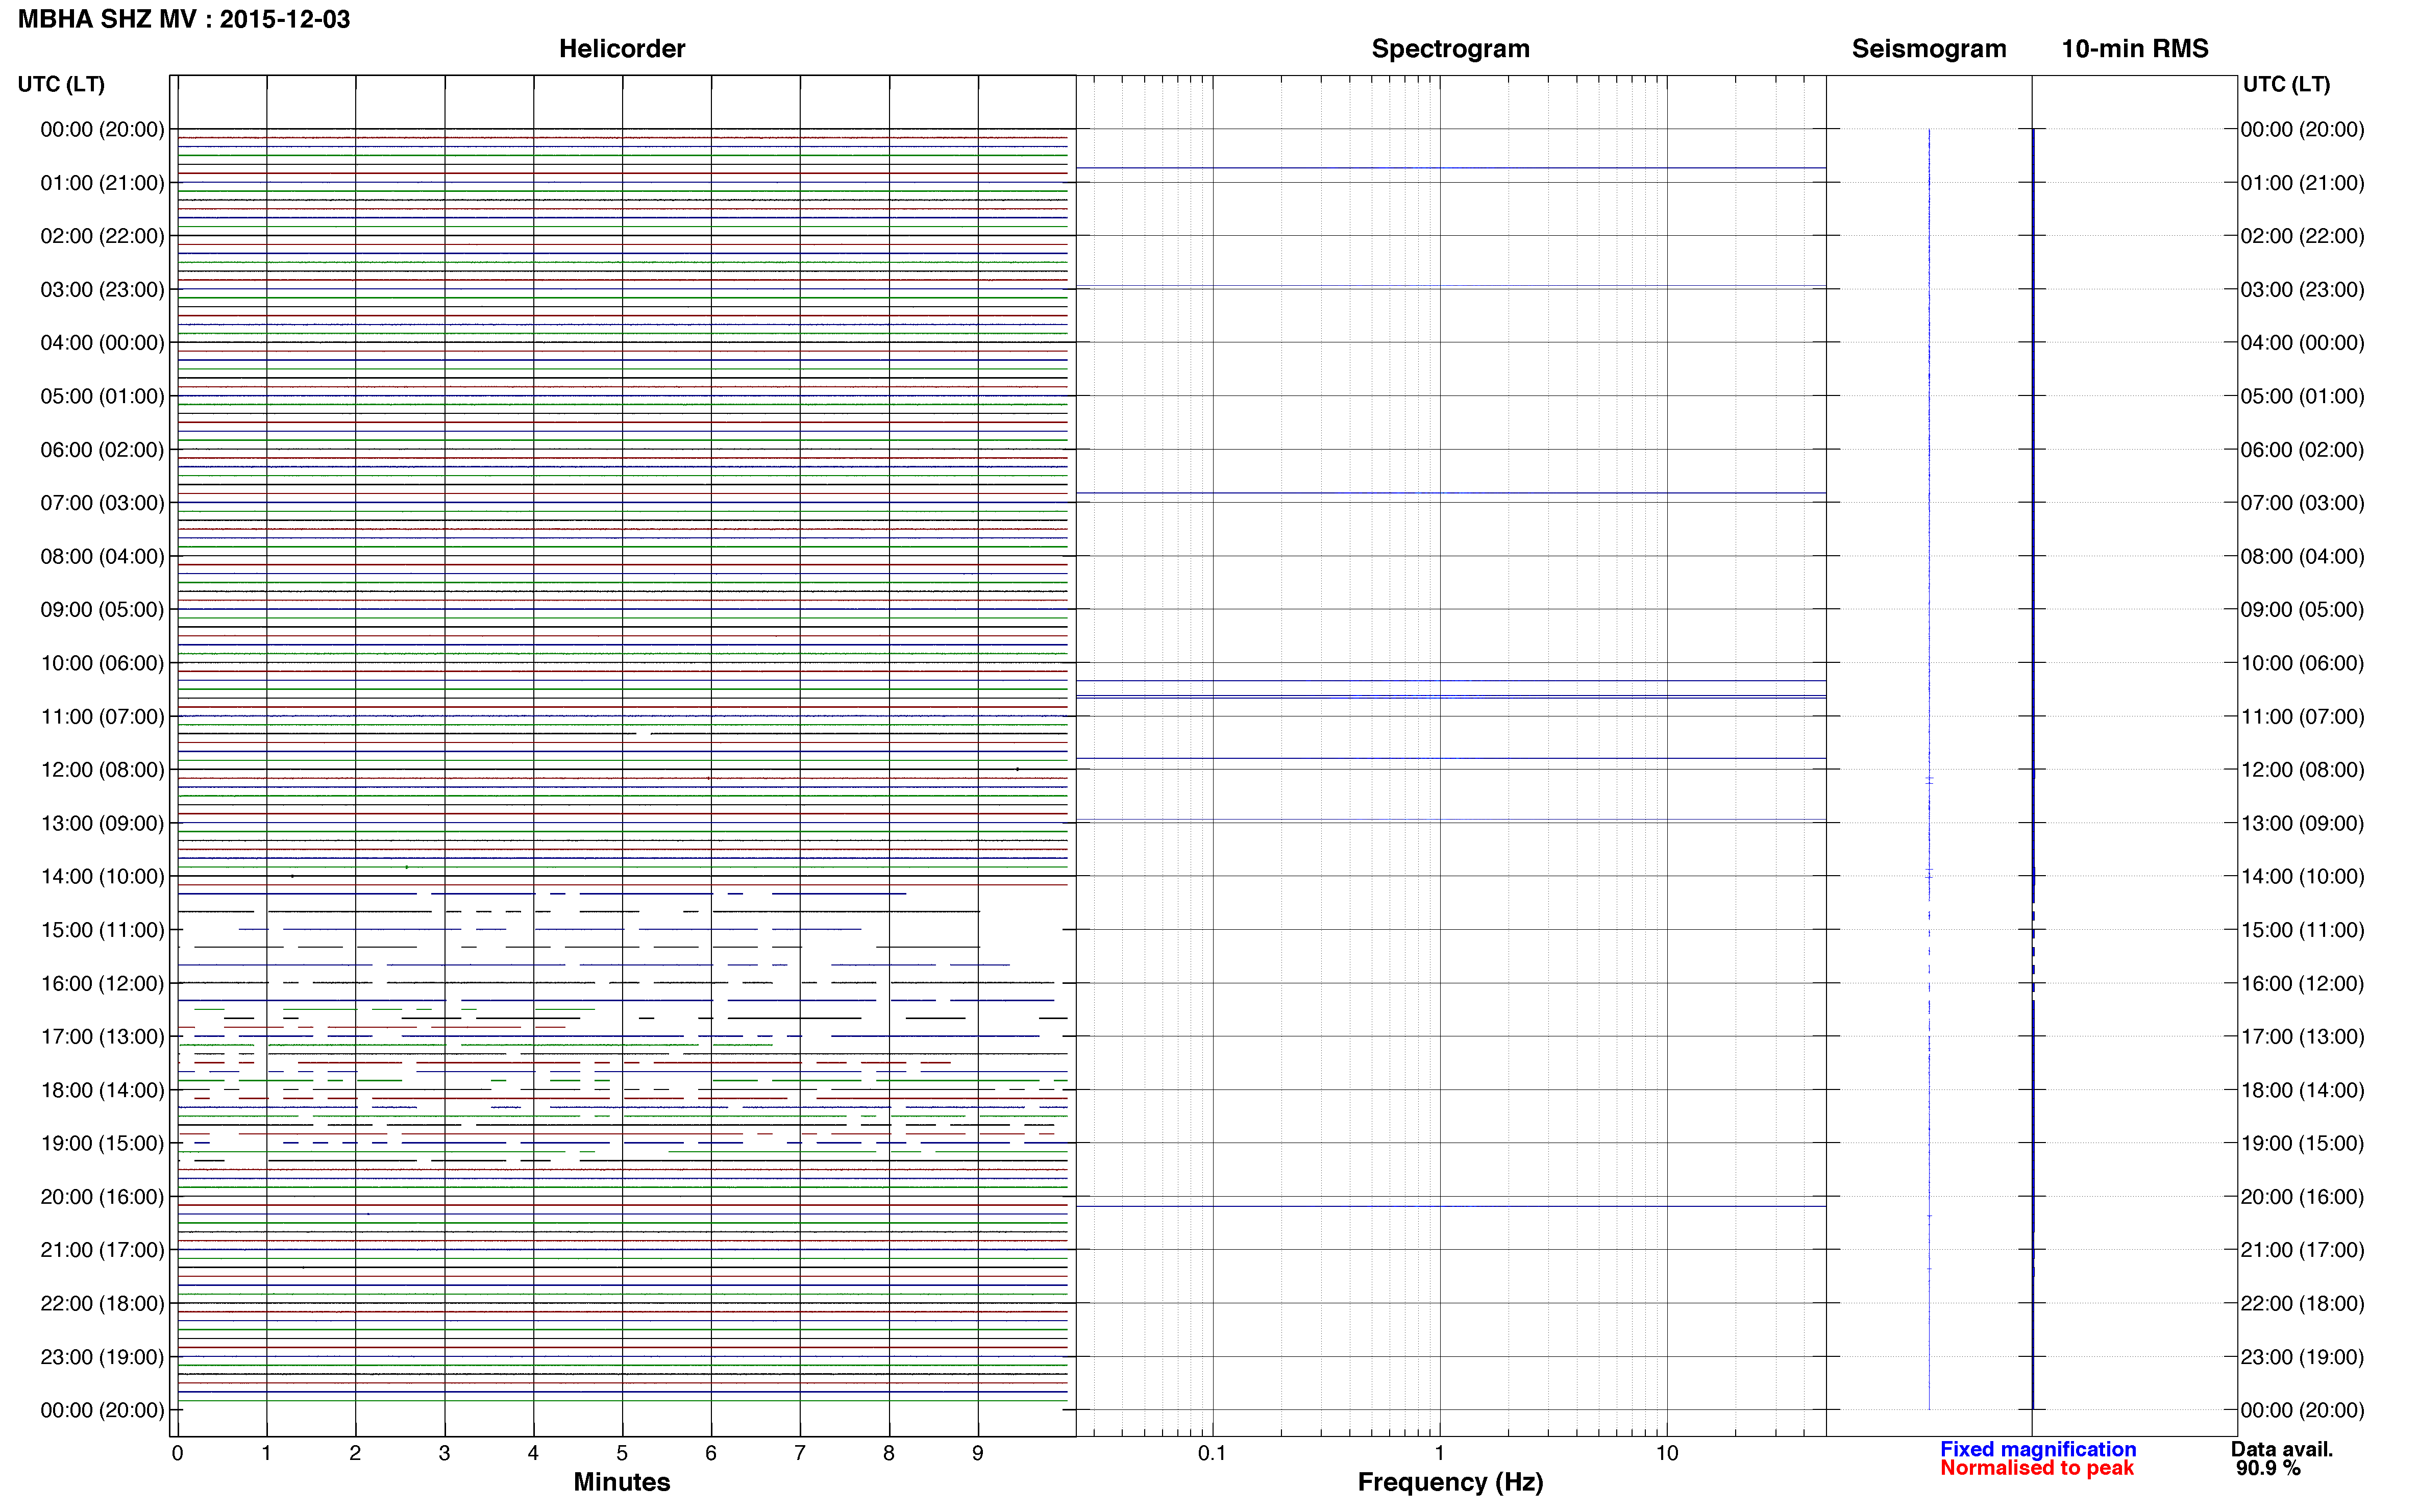Click the '90.9 %' data availability value

[2268, 1469]
